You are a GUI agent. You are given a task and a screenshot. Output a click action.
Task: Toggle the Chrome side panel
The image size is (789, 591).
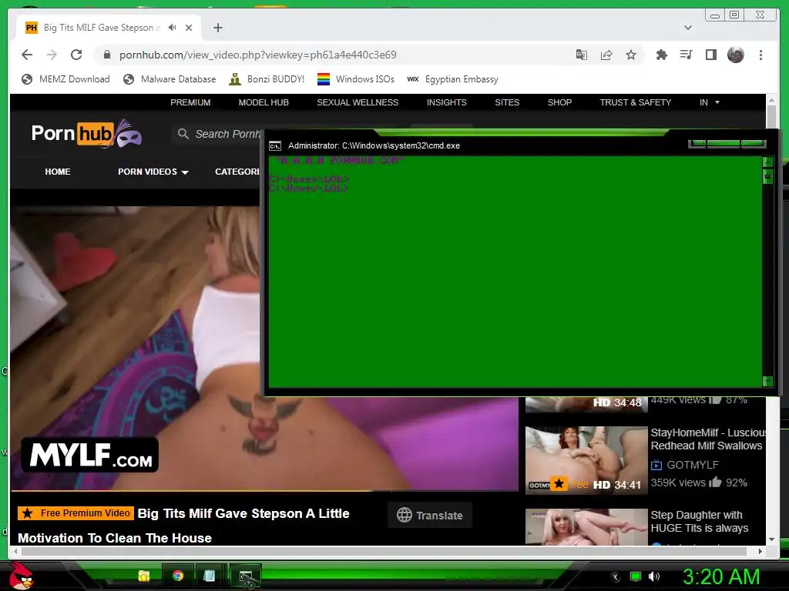711,55
